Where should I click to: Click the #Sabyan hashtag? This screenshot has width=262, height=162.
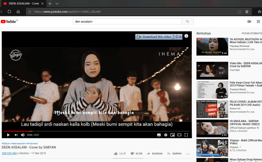pos(6,144)
